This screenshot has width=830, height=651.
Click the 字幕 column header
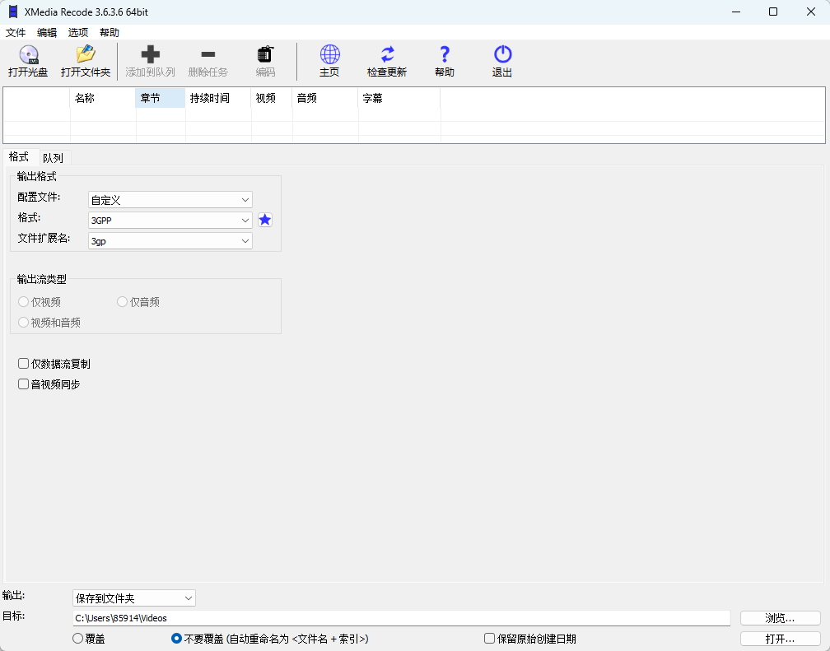coord(399,98)
